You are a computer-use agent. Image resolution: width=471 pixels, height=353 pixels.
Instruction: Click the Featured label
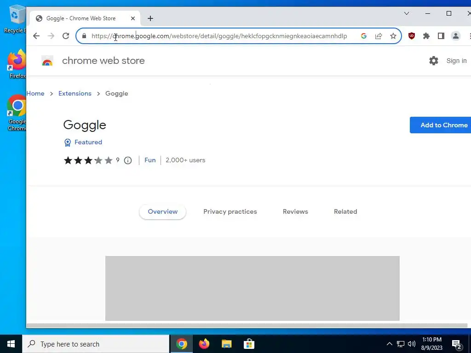point(88,142)
